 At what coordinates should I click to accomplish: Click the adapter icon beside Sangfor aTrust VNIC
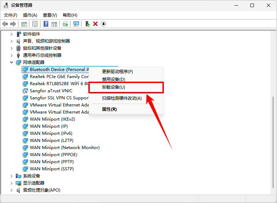point(25,91)
